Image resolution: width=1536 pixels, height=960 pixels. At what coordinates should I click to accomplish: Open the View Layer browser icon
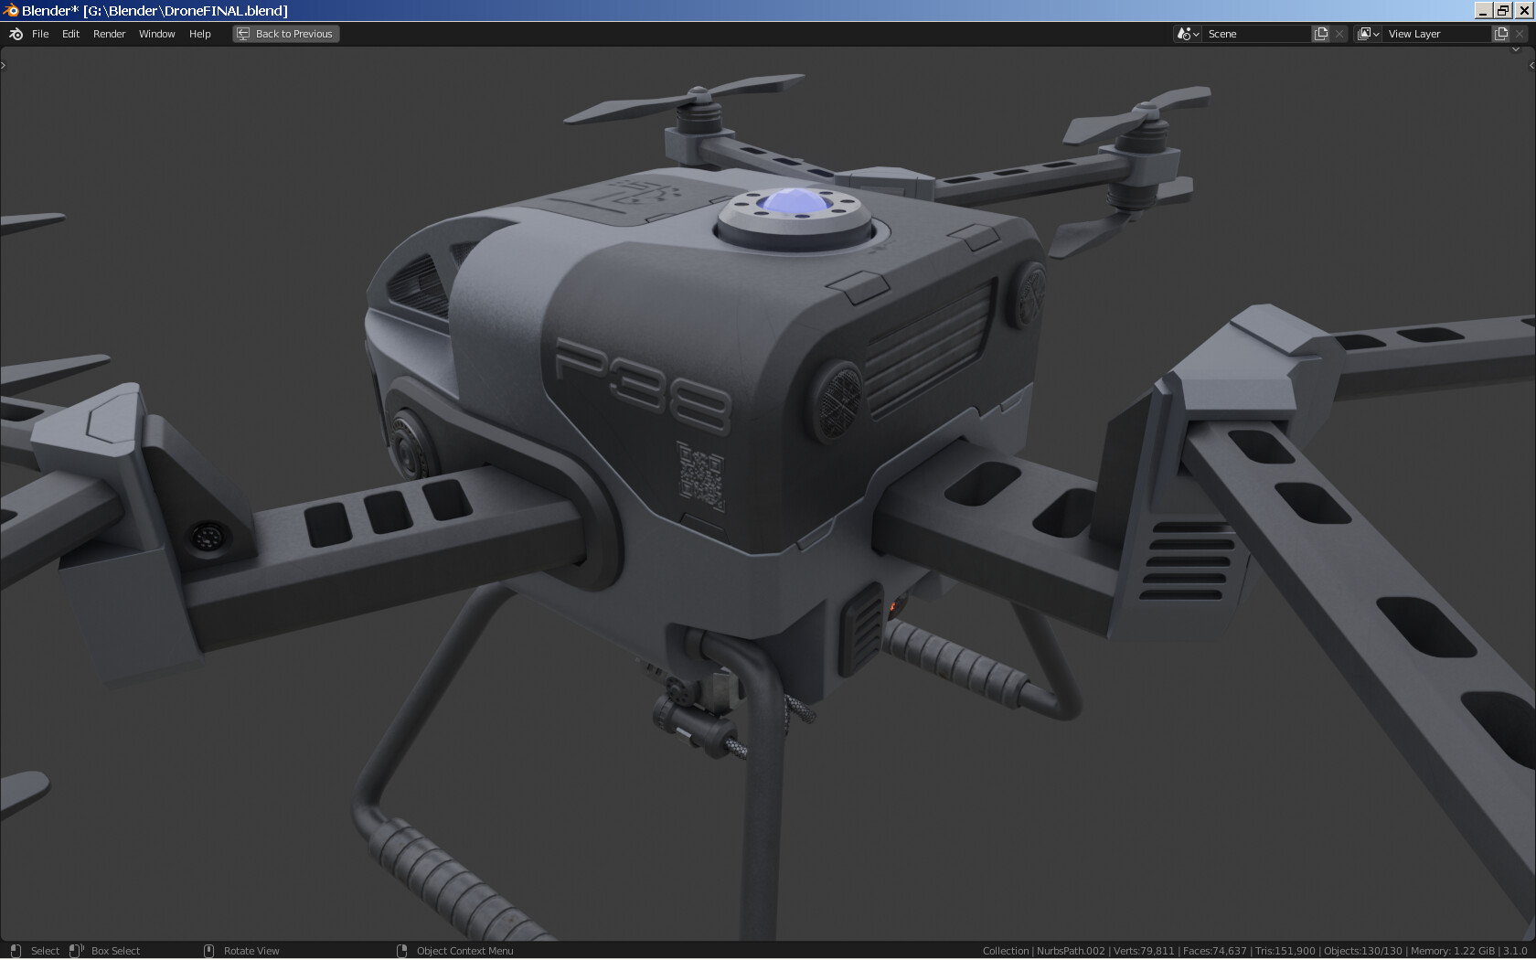point(1364,34)
